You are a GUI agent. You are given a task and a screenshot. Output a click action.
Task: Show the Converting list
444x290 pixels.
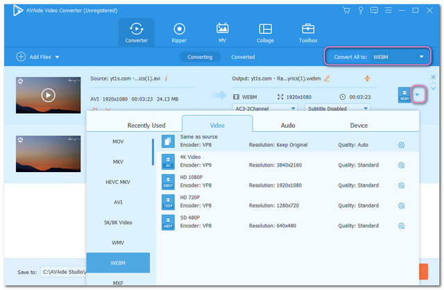(x=200, y=57)
